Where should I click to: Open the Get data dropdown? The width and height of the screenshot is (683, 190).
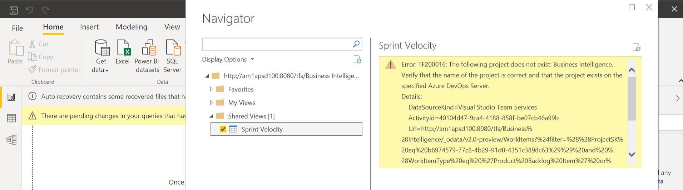point(101,56)
